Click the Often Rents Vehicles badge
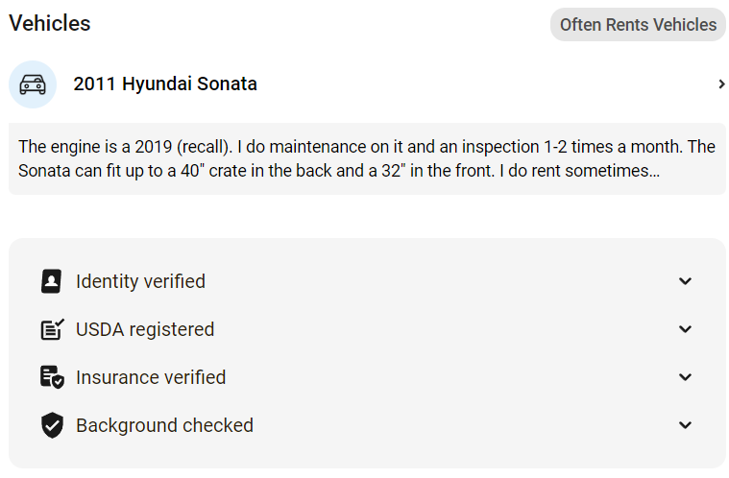 pos(638,25)
